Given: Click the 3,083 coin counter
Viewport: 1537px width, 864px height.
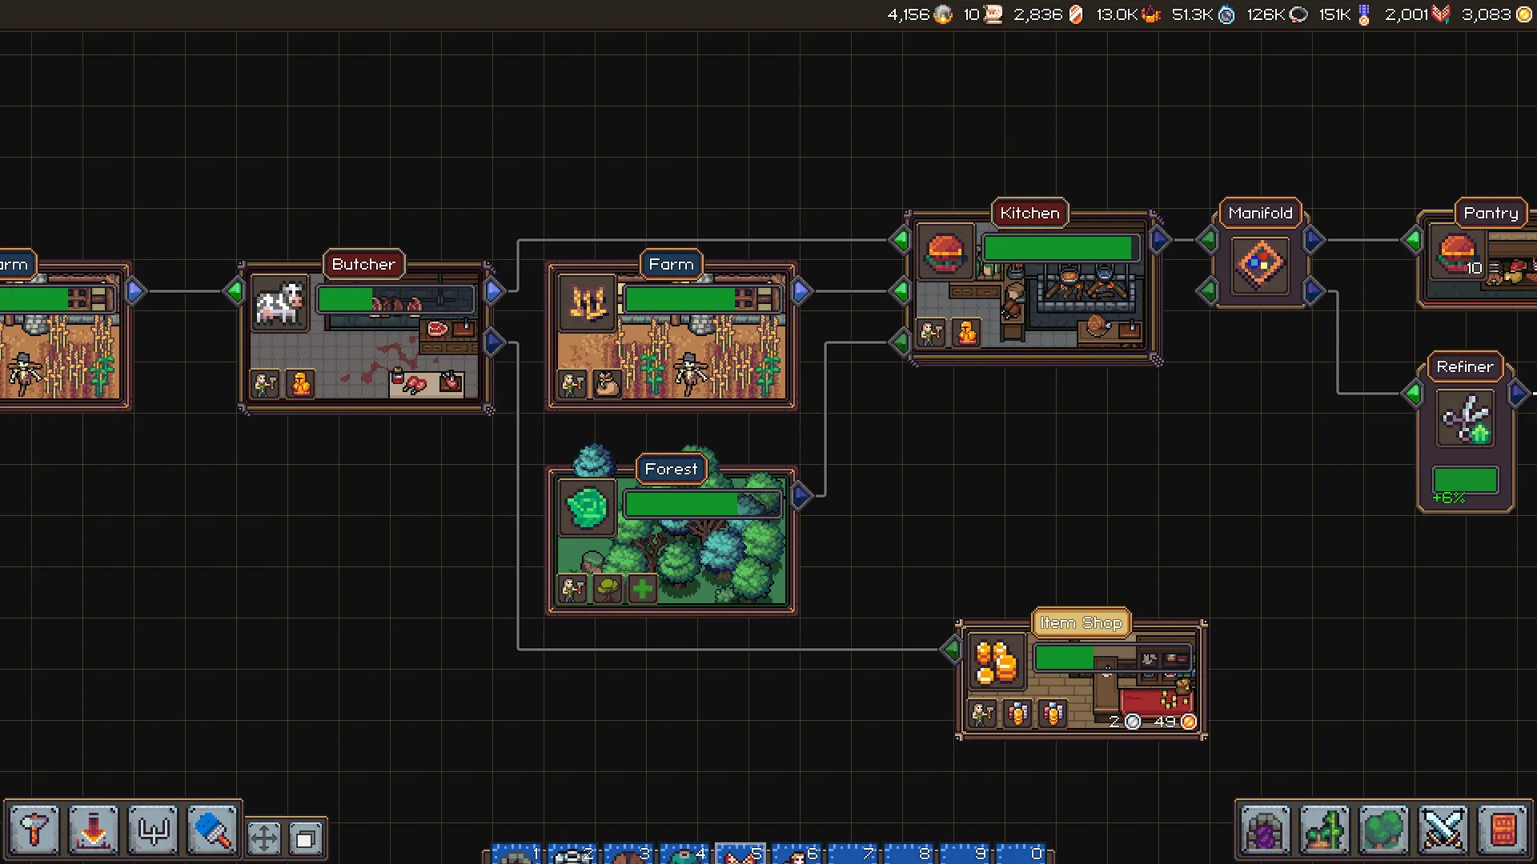Looking at the screenshot, I should [1496, 14].
